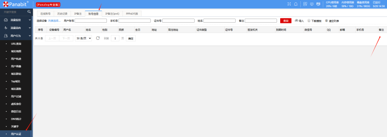This screenshot has width=387, height=137.
Task: Open the notification bell in header
Action: [296, 4]
